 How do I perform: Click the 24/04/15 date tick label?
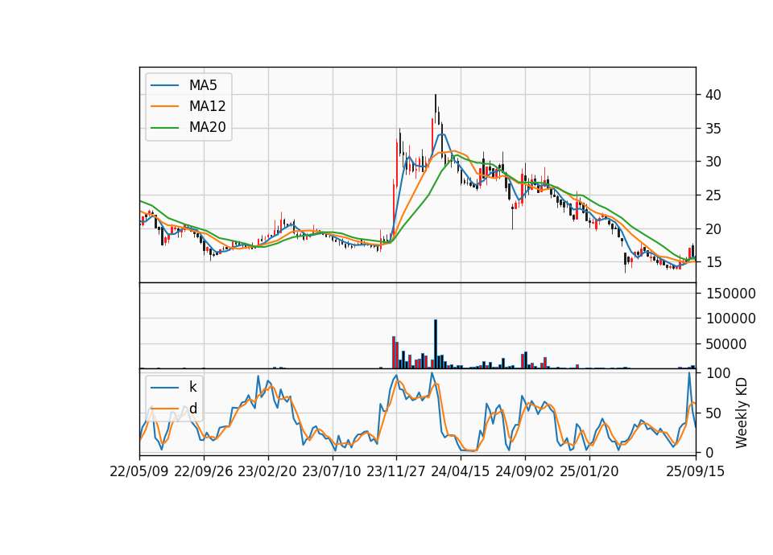[461, 471]
